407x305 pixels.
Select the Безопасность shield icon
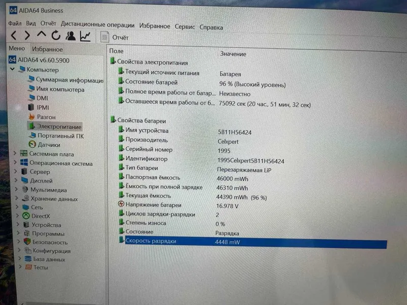click(27, 242)
